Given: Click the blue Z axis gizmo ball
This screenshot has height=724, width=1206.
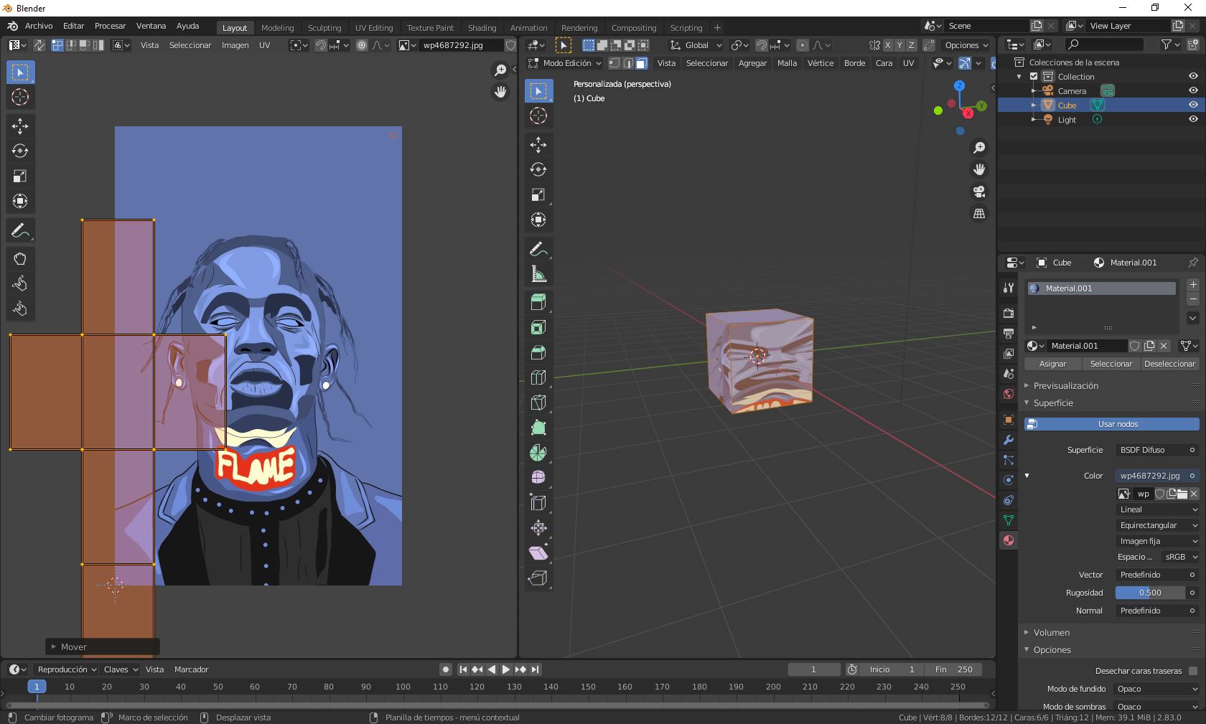Looking at the screenshot, I should pyautogui.click(x=960, y=85).
